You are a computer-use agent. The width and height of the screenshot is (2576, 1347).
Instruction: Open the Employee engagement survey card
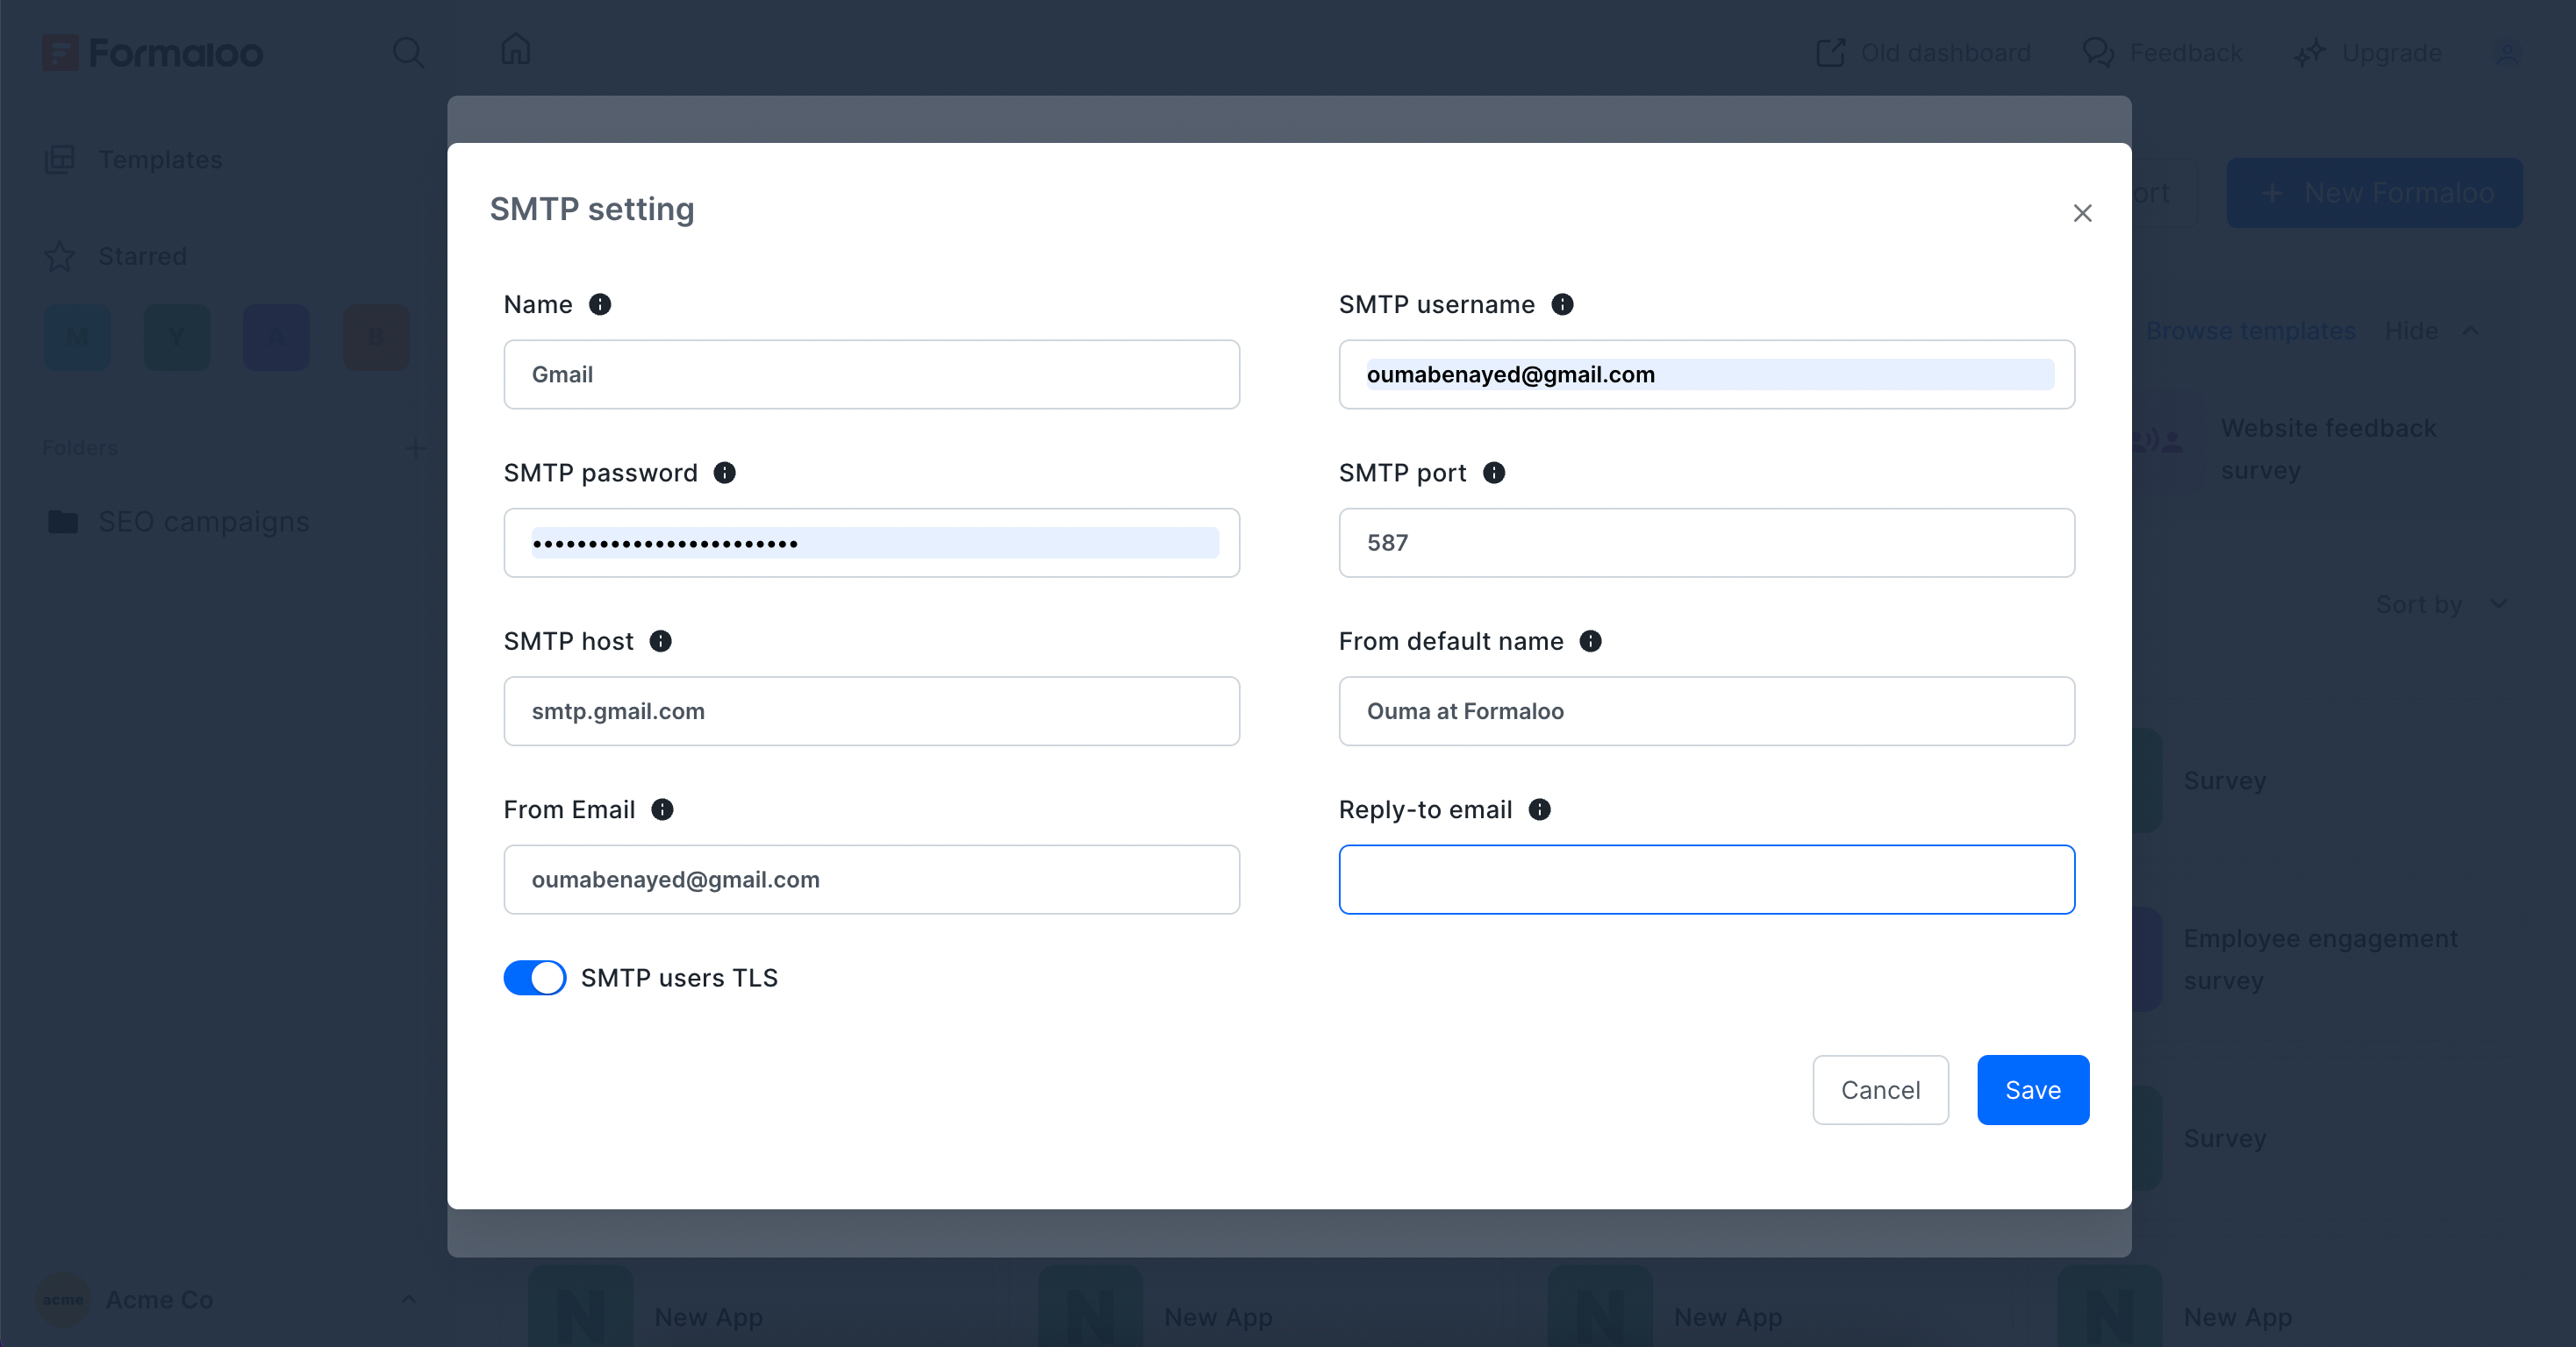point(2320,959)
